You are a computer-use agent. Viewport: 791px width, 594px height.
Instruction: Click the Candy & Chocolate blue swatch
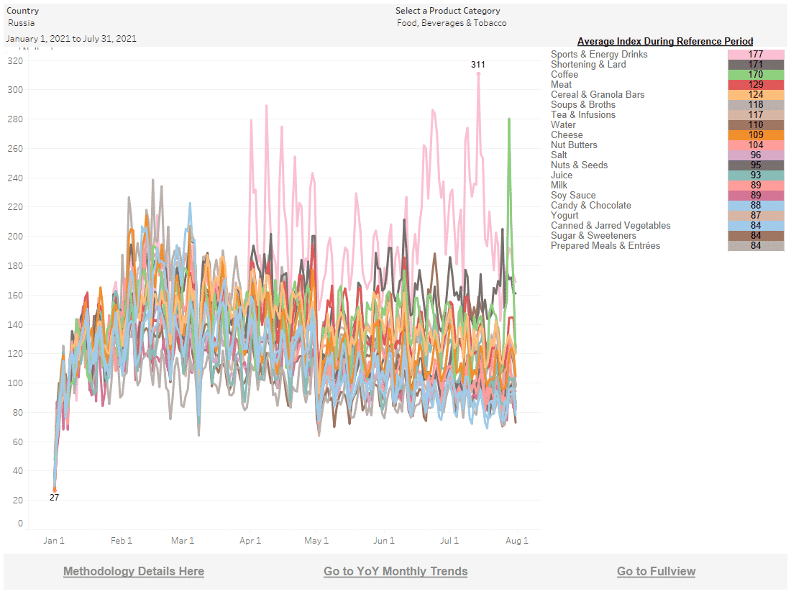coord(755,206)
